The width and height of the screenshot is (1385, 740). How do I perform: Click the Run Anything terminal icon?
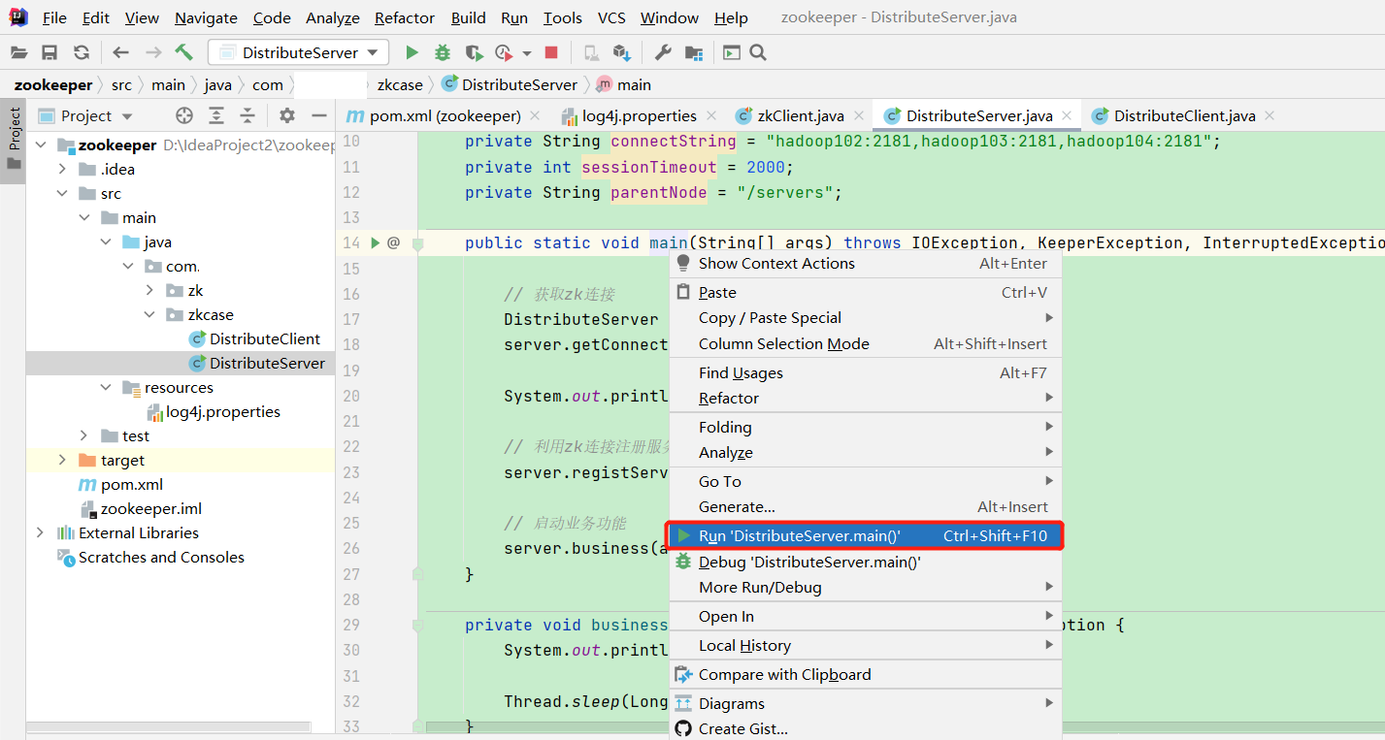731,52
